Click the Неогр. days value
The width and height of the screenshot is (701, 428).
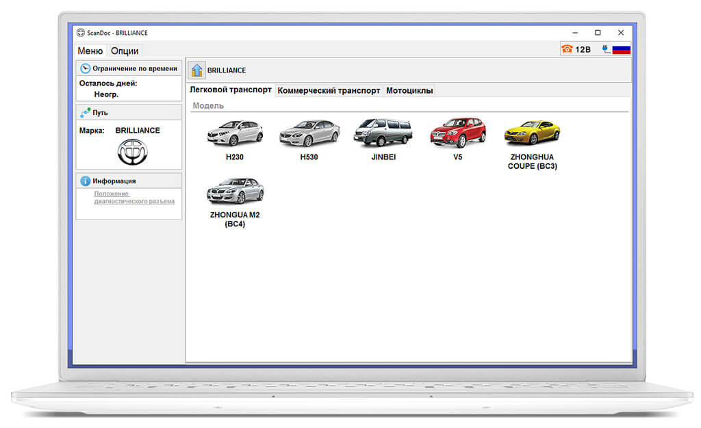pyautogui.click(x=106, y=94)
